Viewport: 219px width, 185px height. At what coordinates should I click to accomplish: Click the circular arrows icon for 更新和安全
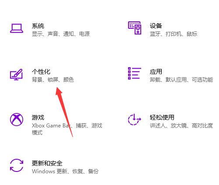click(17, 165)
